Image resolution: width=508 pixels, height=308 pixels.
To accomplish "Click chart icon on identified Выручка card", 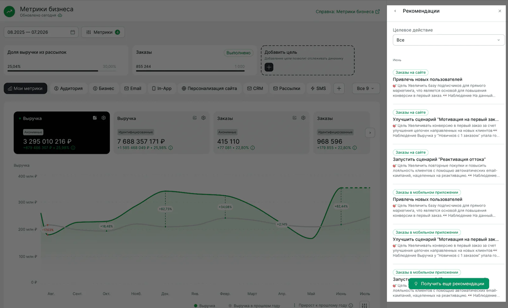I will [195, 118].
